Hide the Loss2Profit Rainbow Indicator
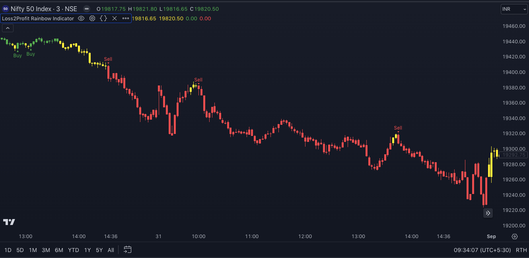The width and height of the screenshot is (529, 258). coord(81,18)
